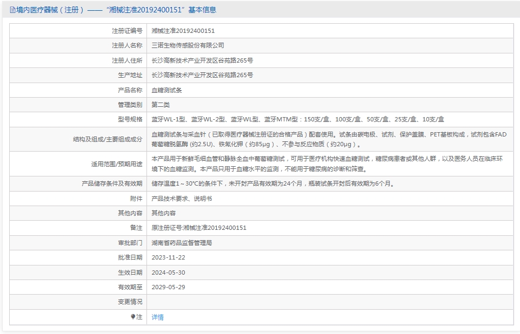The width and height of the screenshot is (520, 334).
Task: Click the registrant name 三诺生物传感股份有限公司
Action: (x=188, y=45)
